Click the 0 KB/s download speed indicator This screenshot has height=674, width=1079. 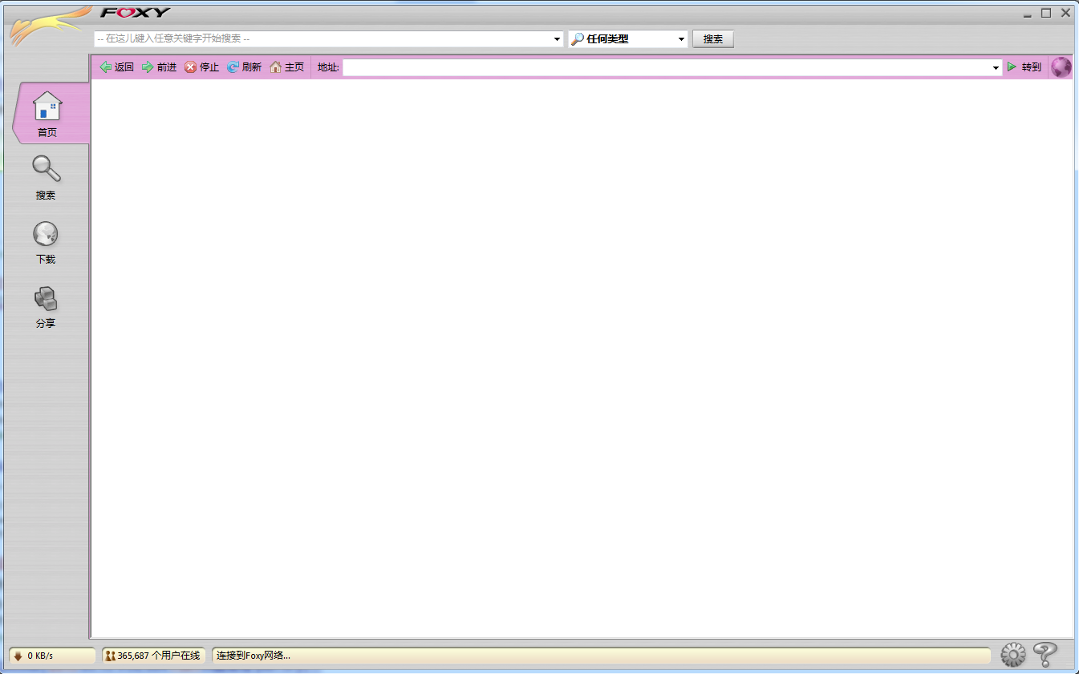[52, 656]
